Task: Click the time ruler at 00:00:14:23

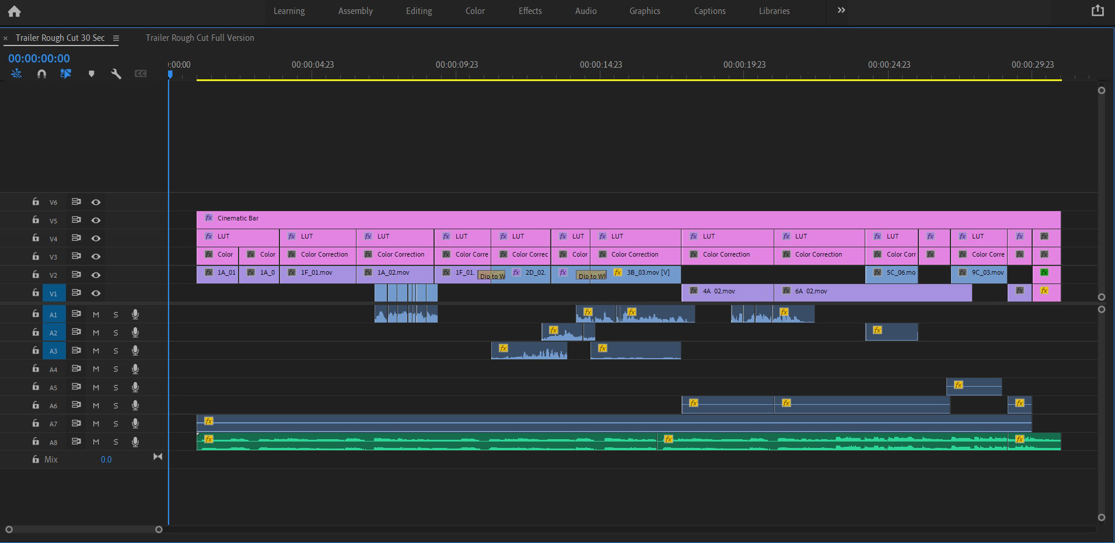Action: click(x=601, y=65)
